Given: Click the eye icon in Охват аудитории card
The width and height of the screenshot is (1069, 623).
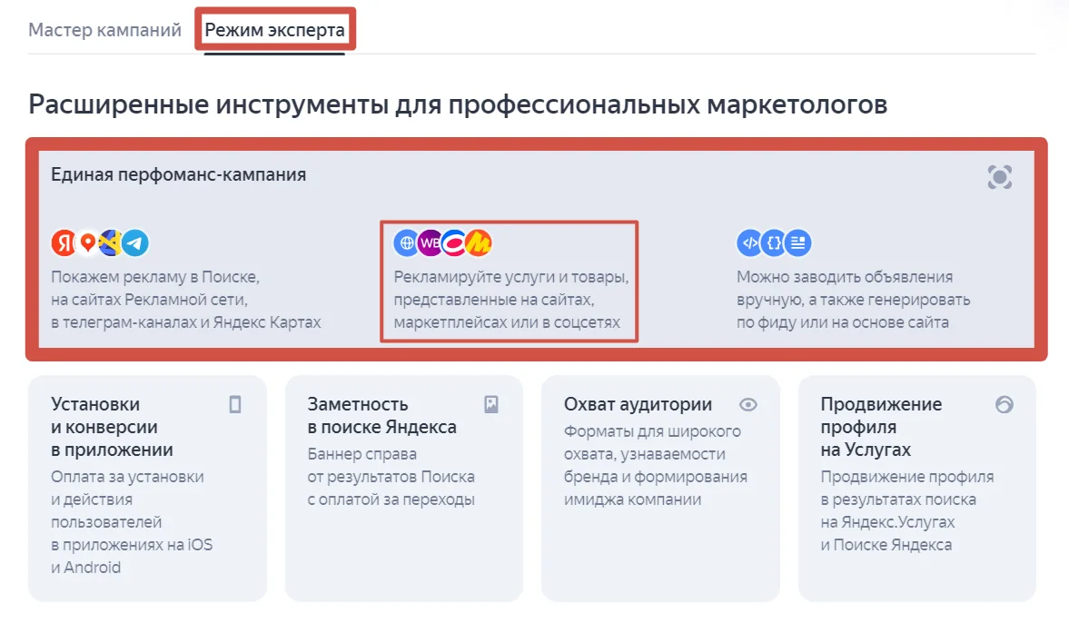Looking at the screenshot, I should pos(747,405).
